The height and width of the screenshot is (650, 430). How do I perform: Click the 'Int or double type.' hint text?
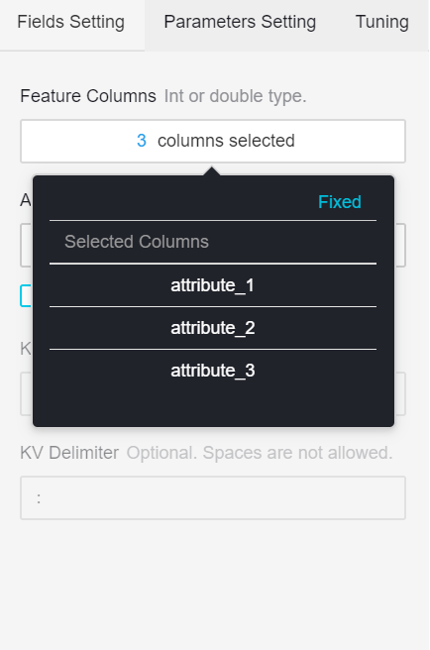tap(235, 96)
